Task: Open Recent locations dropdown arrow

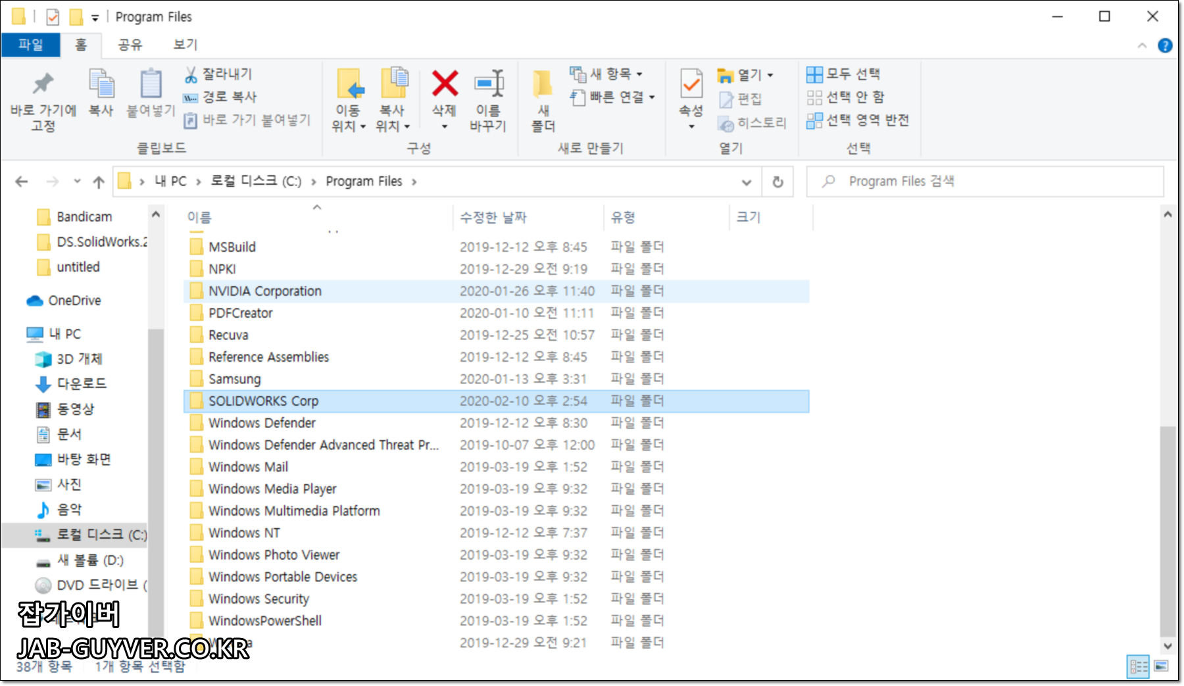Action: tap(77, 182)
